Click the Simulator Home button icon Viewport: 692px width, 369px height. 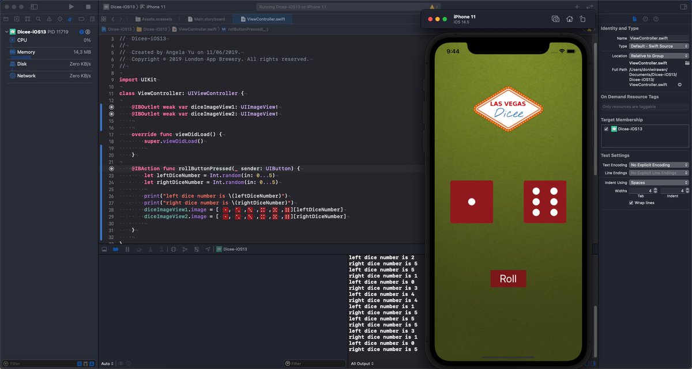click(x=569, y=19)
